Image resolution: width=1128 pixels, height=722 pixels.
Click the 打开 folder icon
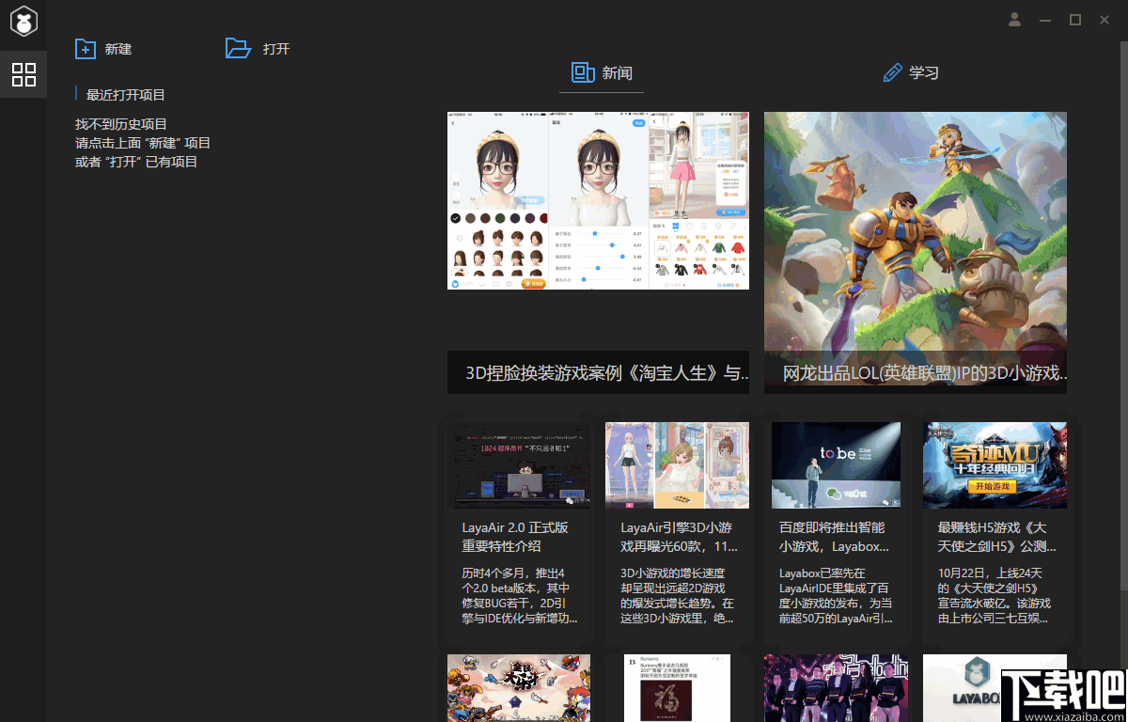tap(238, 48)
